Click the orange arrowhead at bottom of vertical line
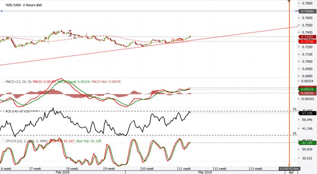 [289, 165]
